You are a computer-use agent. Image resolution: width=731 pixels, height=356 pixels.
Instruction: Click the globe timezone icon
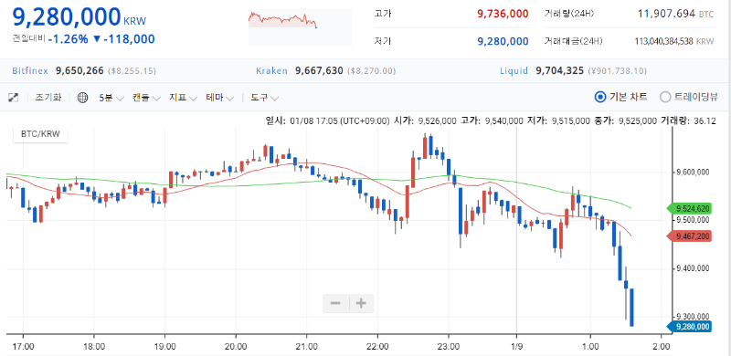coord(82,98)
